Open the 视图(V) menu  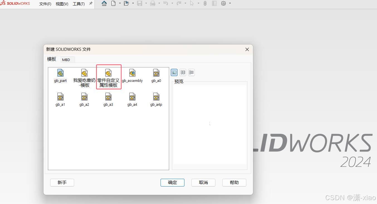click(x=62, y=4)
